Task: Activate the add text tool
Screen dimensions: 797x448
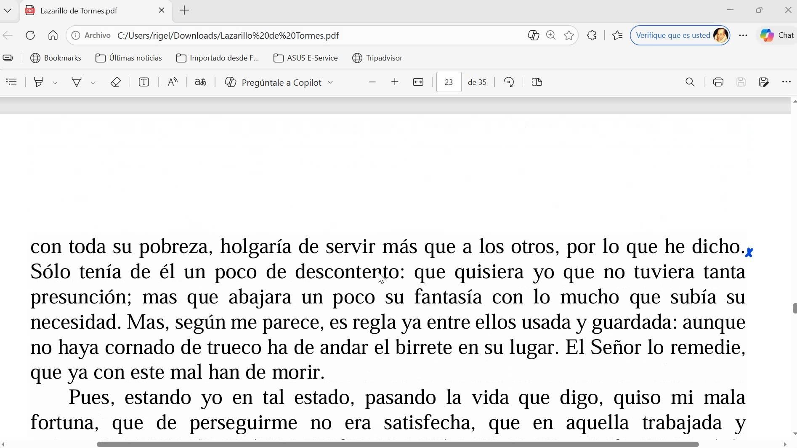Action: point(144,82)
